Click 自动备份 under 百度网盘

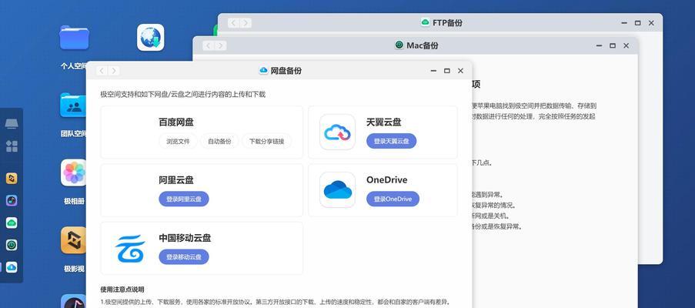[x=219, y=142]
